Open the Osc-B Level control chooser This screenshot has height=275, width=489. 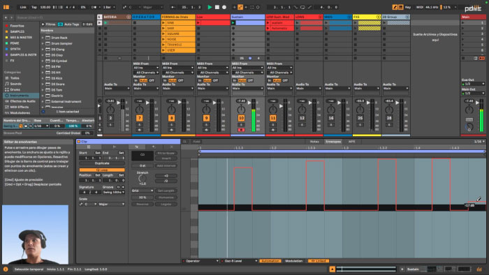[239, 261]
